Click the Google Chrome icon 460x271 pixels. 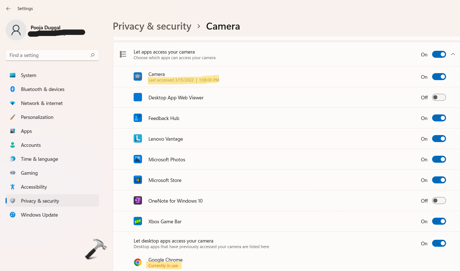pyautogui.click(x=138, y=262)
